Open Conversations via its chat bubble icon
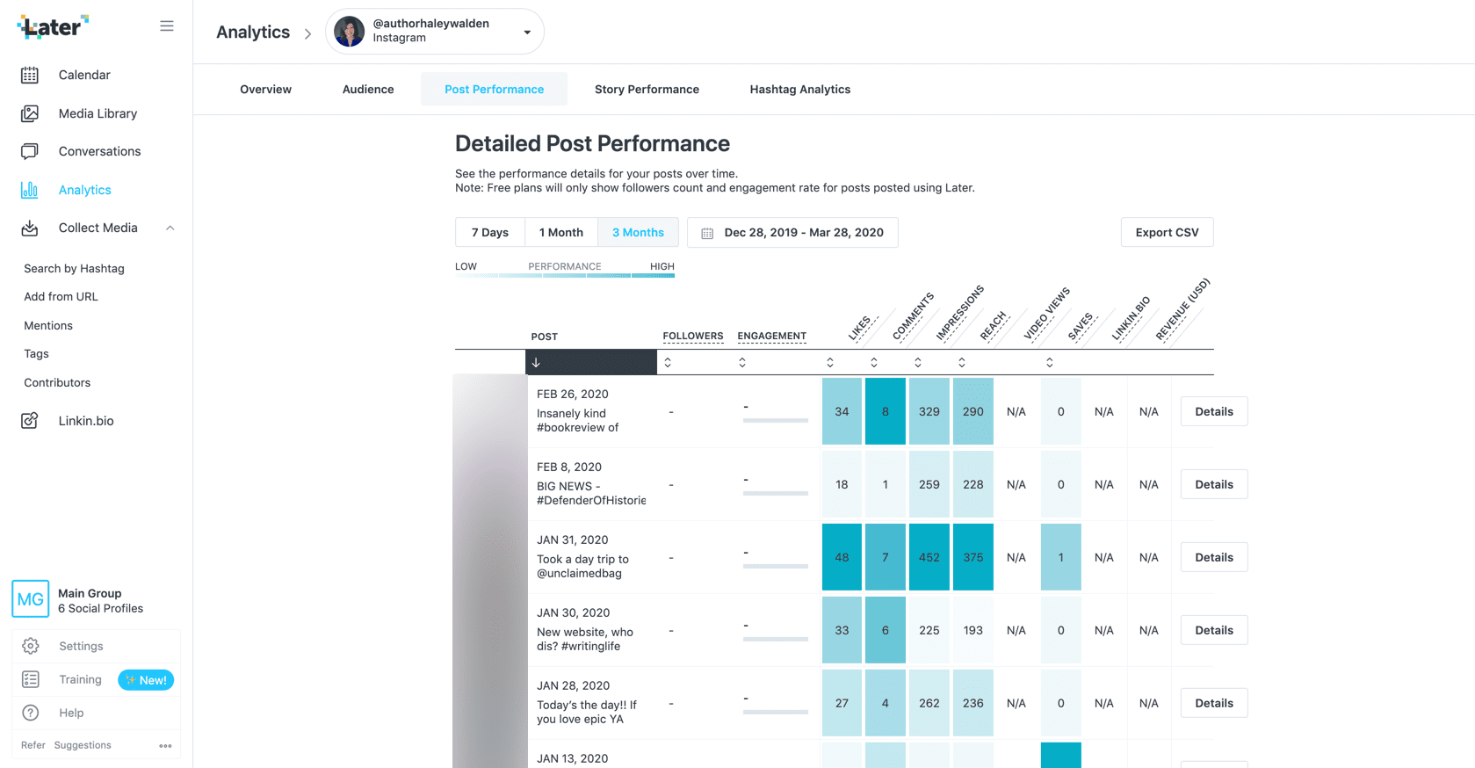This screenshot has height=768, width=1475. coord(30,151)
